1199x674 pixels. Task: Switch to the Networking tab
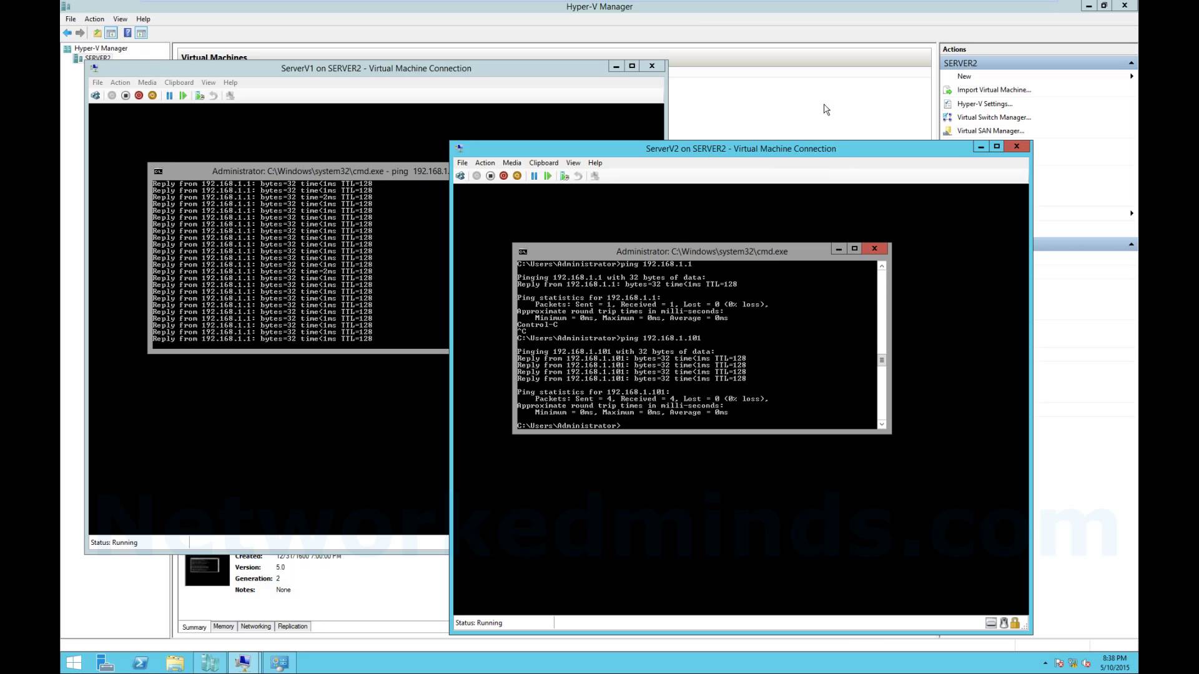coord(255,627)
